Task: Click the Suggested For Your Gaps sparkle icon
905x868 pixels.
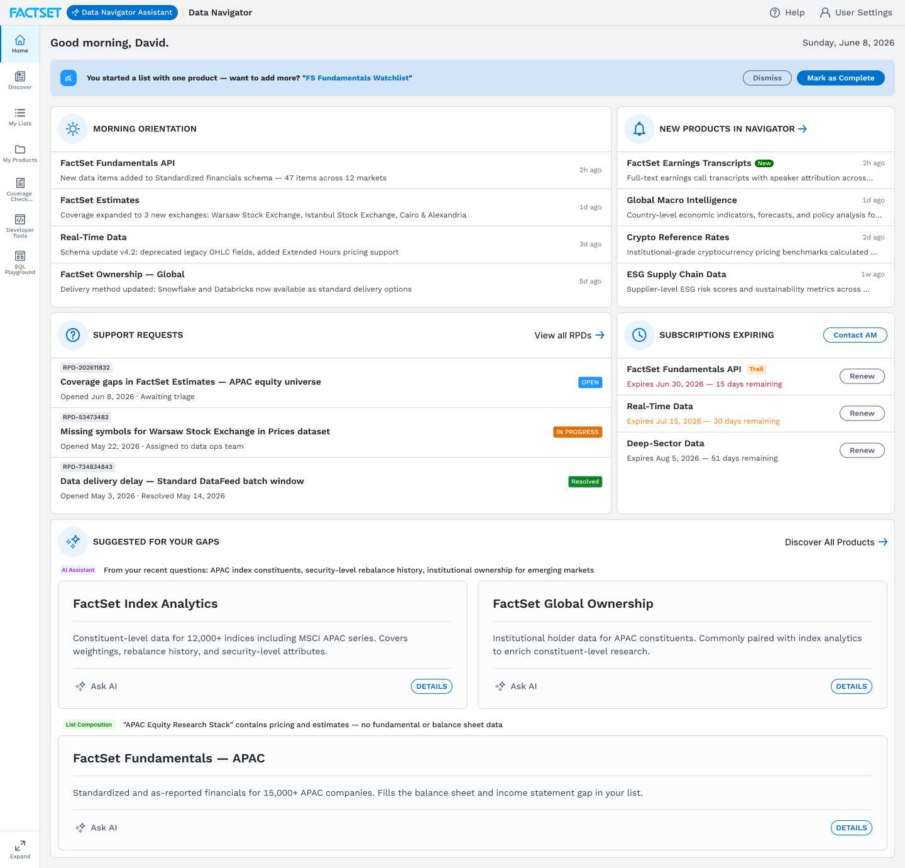Action: (x=73, y=541)
